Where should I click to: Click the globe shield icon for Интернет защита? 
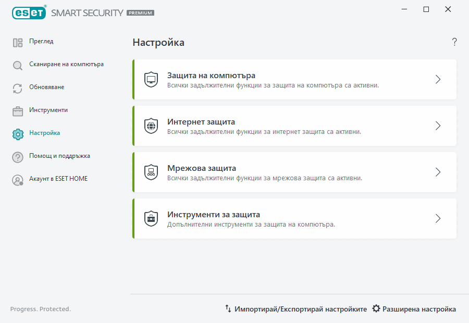[x=151, y=126]
